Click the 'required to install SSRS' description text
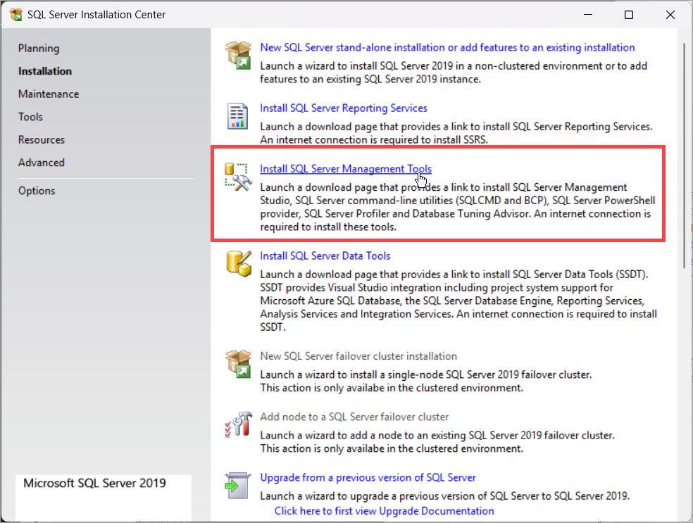 (x=374, y=140)
